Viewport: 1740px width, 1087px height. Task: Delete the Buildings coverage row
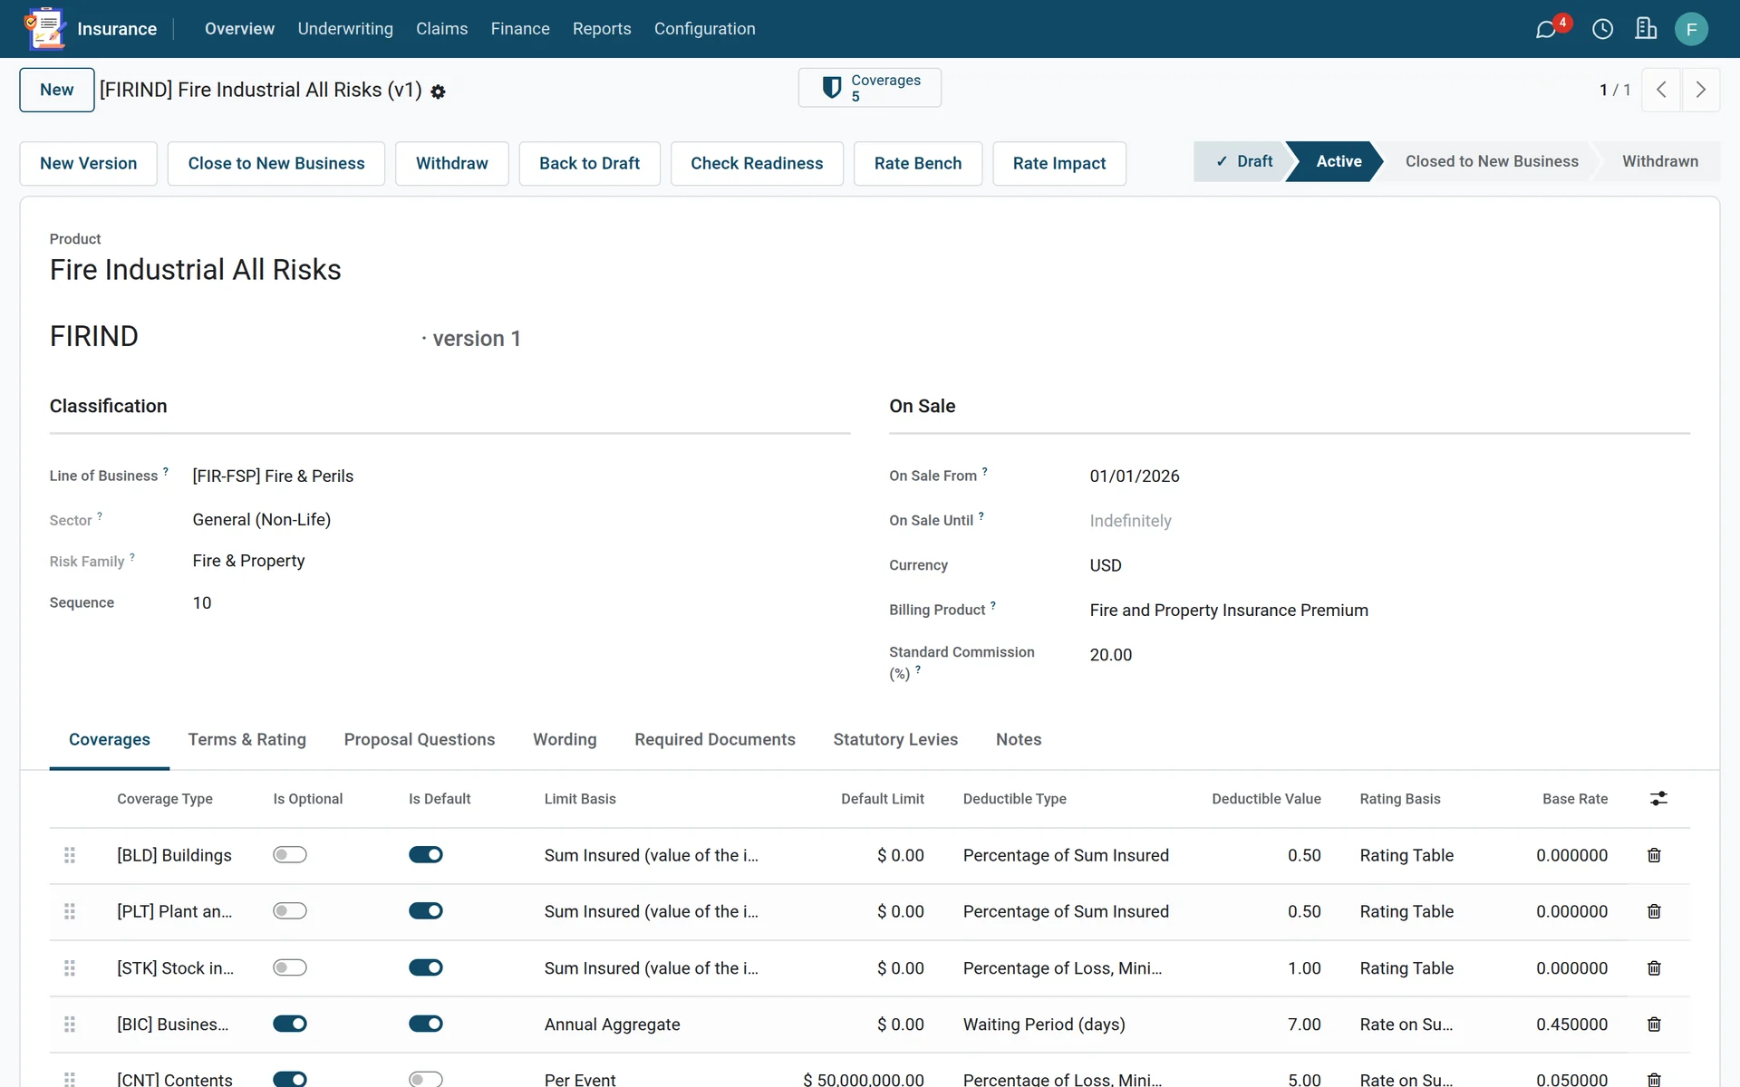tap(1654, 855)
